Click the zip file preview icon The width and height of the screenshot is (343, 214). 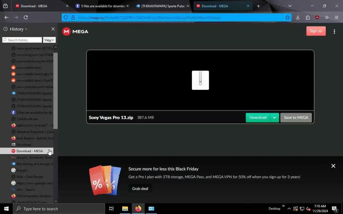[x=200, y=80]
